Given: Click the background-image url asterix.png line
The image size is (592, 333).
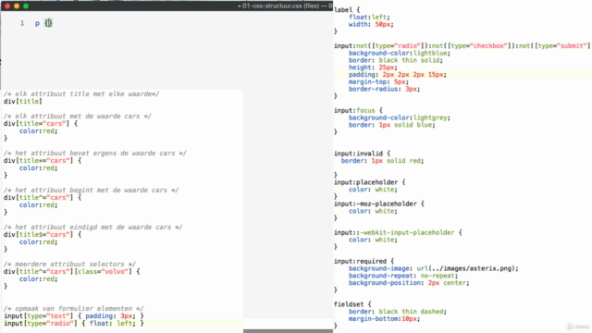Looking at the screenshot, I should coord(434,268).
